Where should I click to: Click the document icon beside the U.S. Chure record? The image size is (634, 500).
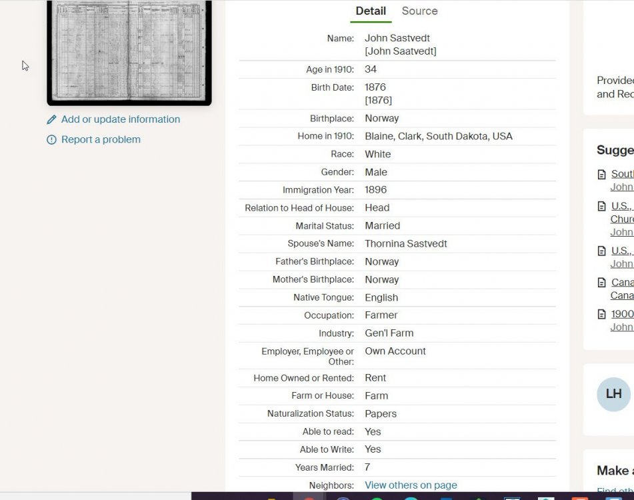pyautogui.click(x=602, y=207)
